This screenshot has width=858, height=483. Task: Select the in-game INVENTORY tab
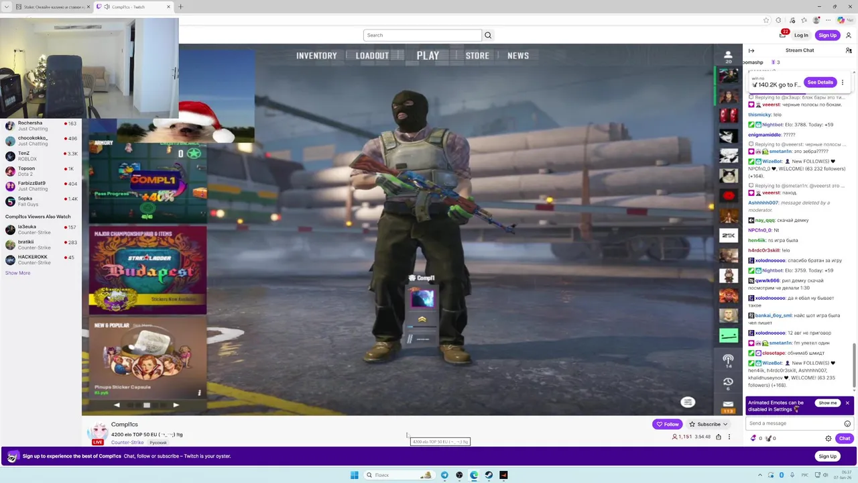[x=316, y=56]
